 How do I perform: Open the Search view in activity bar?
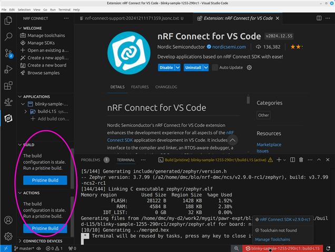coord(8,37)
